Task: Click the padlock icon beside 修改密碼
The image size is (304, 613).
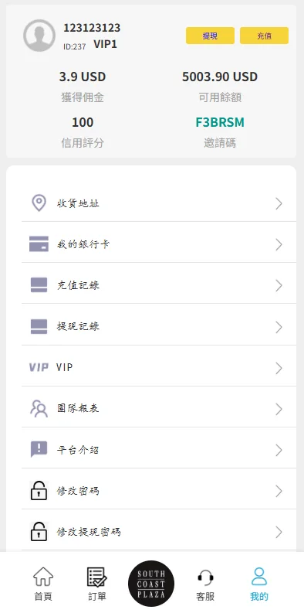Action: click(x=39, y=491)
